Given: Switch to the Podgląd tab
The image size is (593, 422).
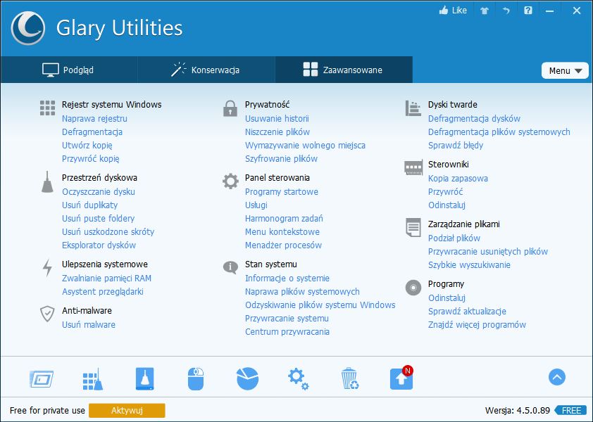Looking at the screenshot, I should click(69, 70).
